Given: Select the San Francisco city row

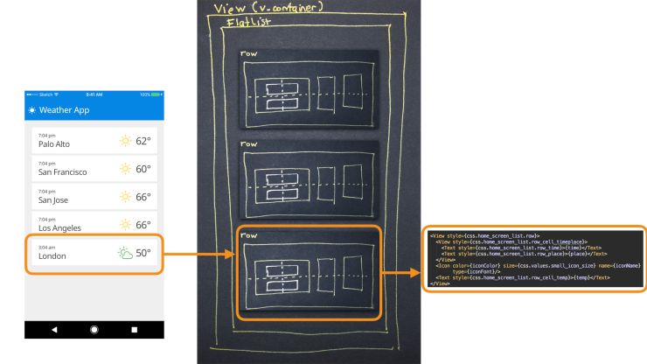Looking at the screenshot, I should (x=94, y=169).
